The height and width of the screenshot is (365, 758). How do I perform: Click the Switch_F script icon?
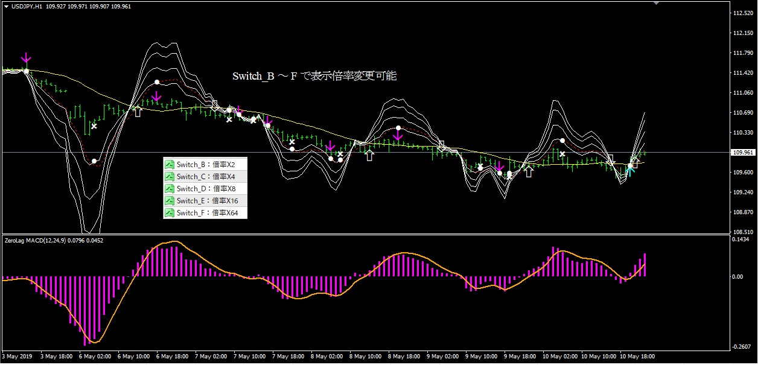[x=170, y=213]
